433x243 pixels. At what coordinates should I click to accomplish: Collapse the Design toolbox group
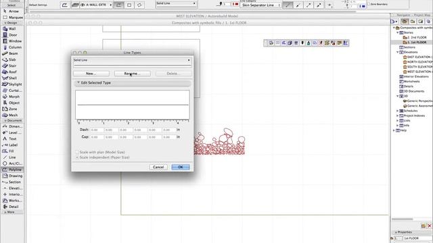[5, 23]
